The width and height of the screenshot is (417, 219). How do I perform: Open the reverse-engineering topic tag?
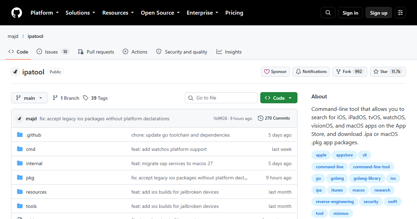[x=335, y=202]
